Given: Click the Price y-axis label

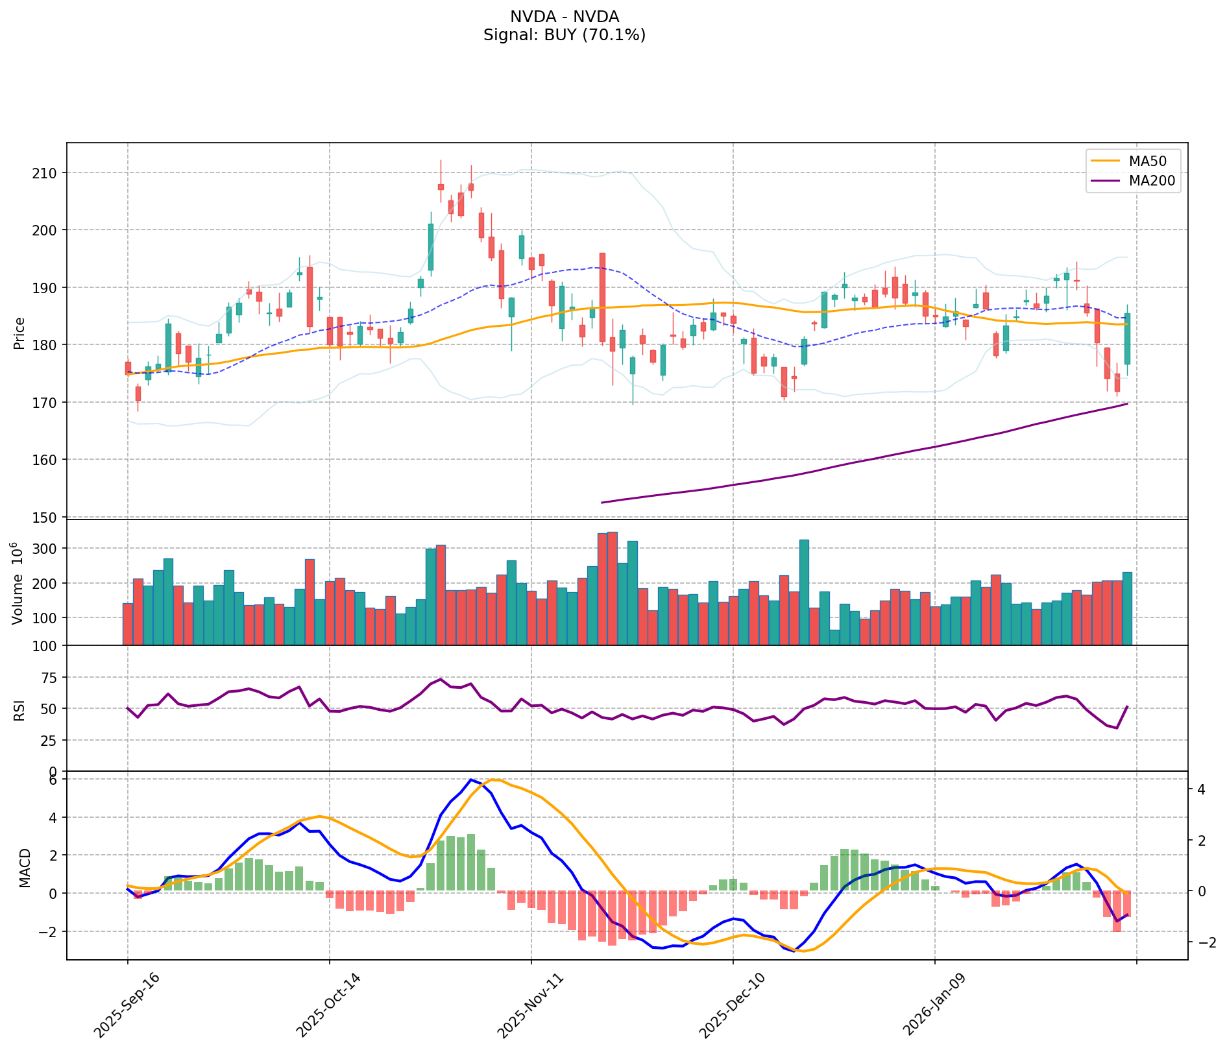Looking at the screenshot, I should click(x=19, y=333).
